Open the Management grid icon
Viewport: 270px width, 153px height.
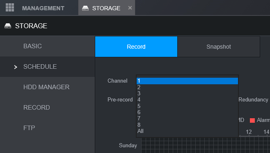coord(10,7)
